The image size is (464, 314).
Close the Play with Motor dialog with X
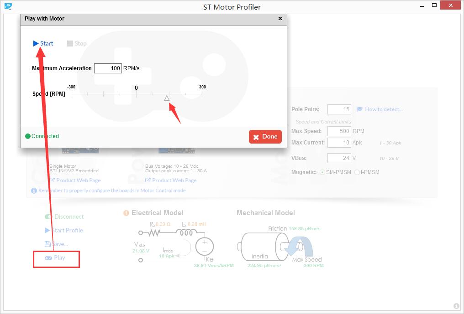[280, 18]
